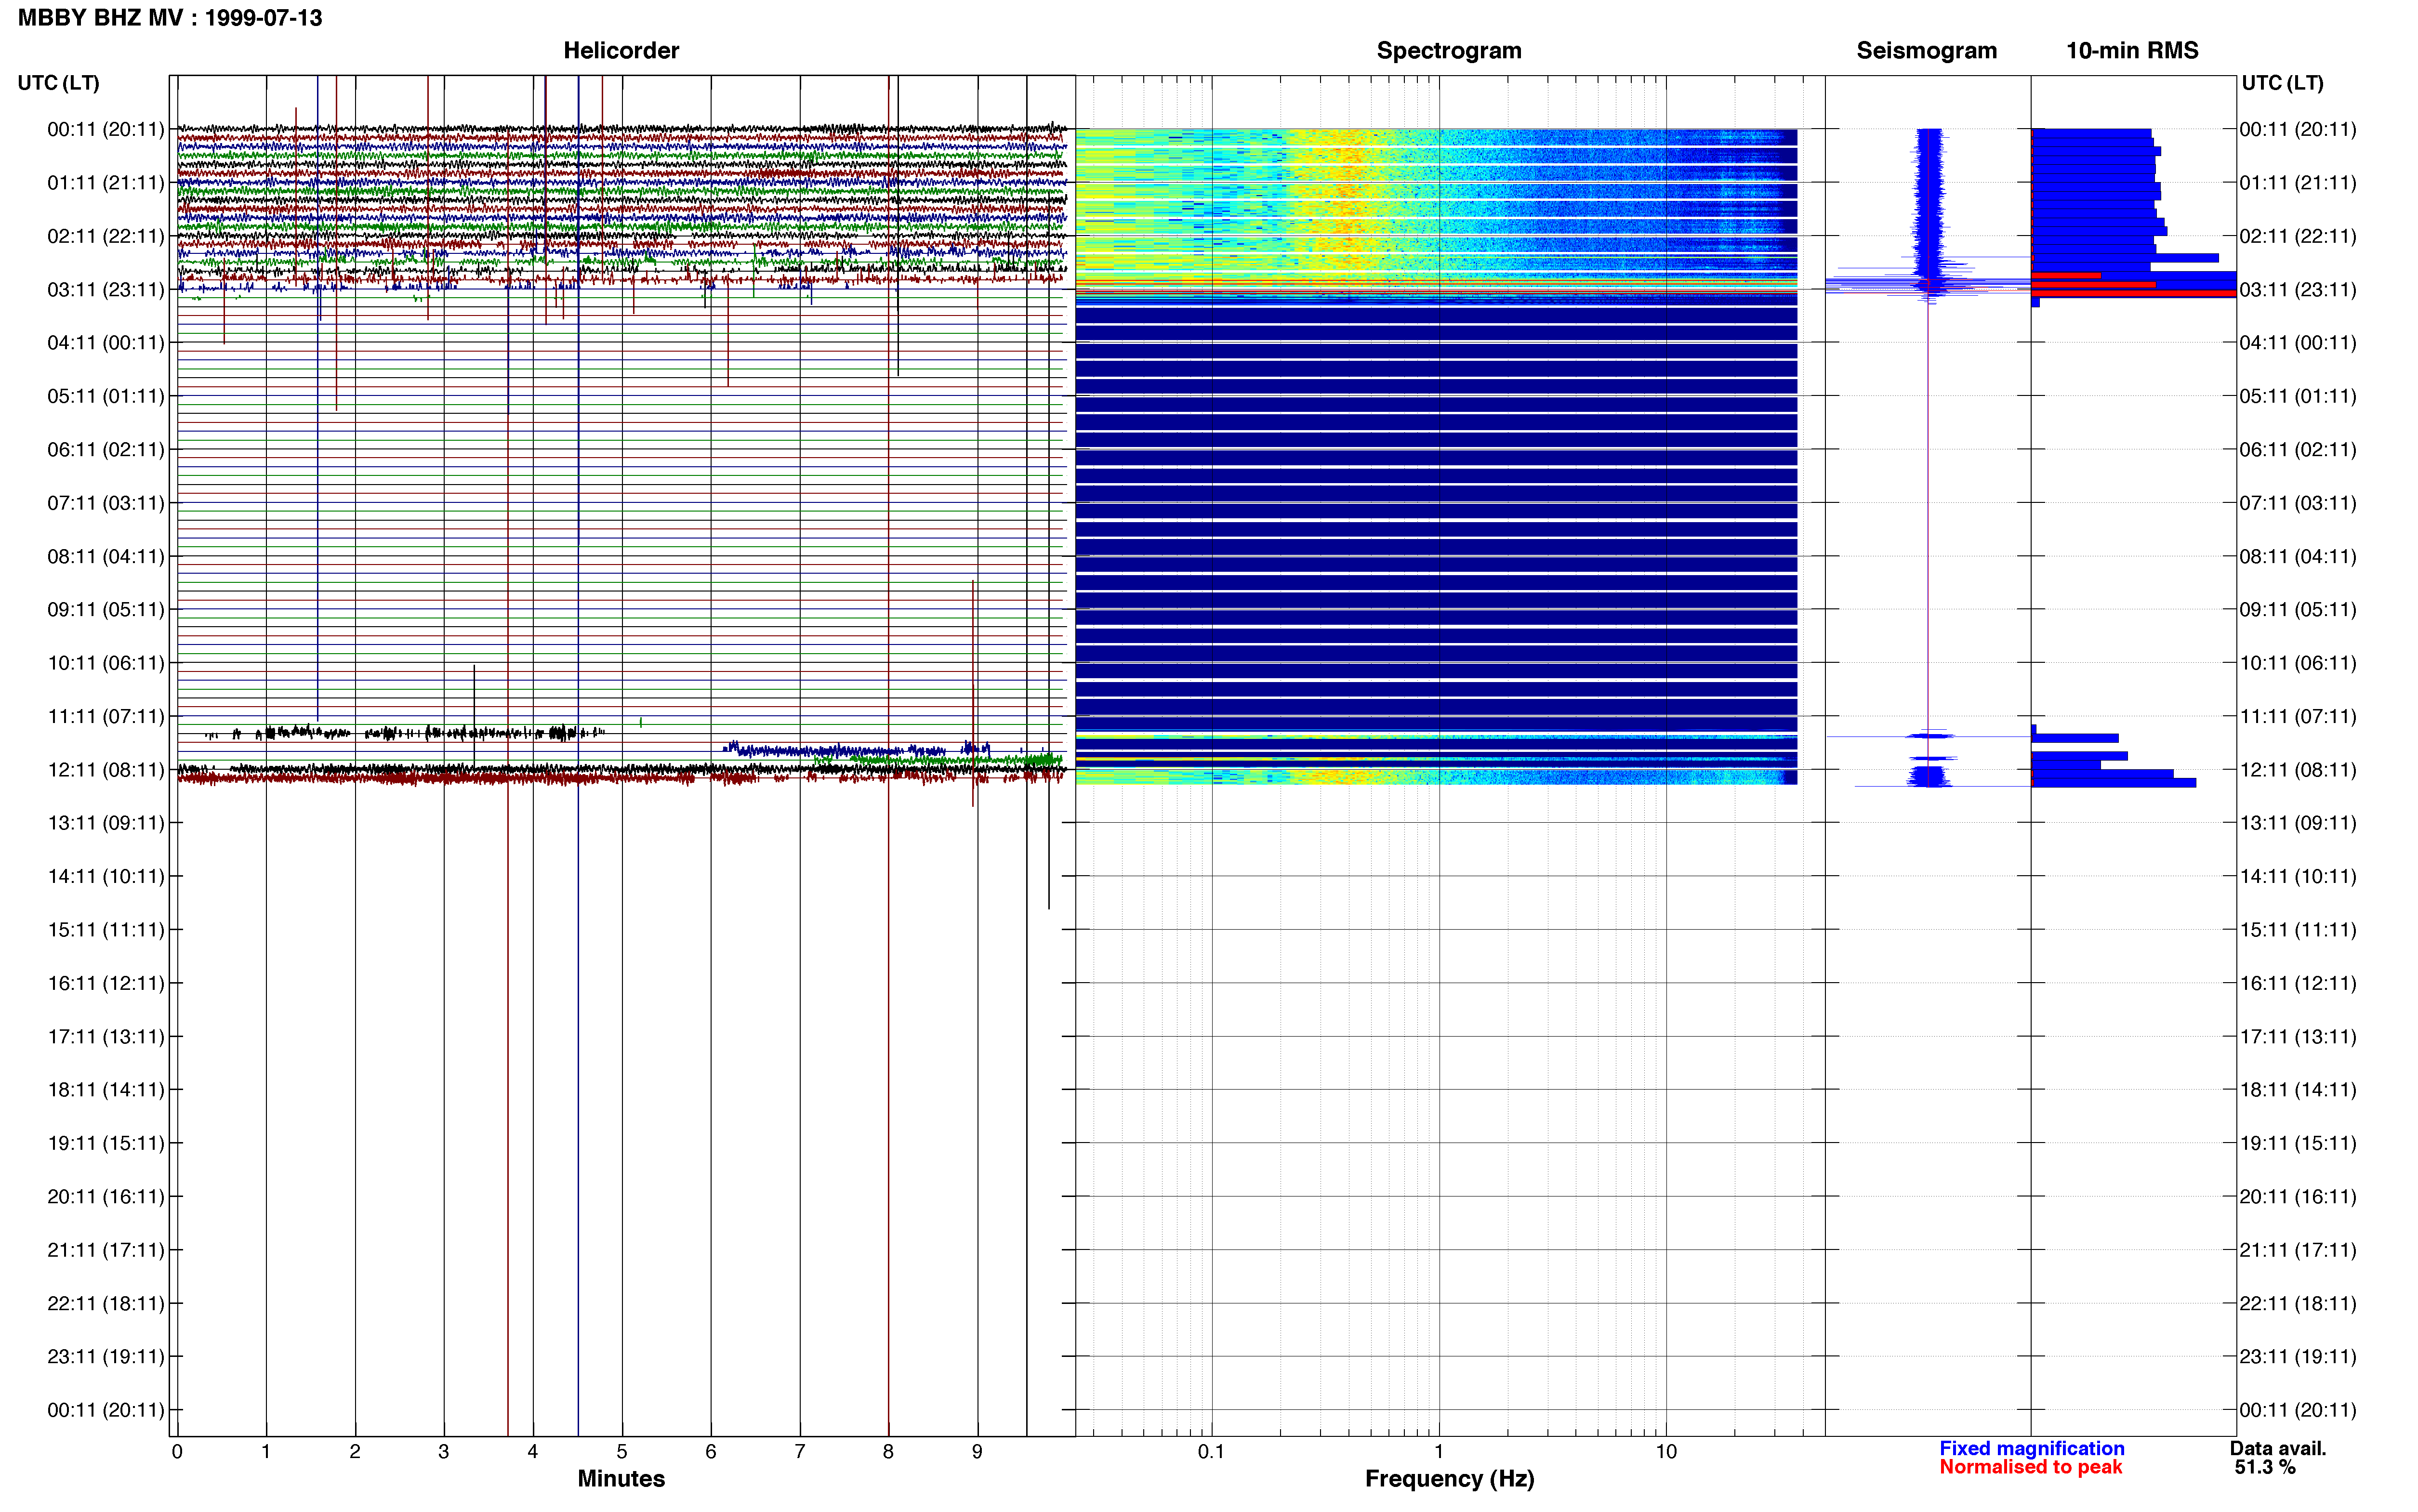
Task: Click the left '22:11 (18:11)' time label
Action: click(x=106, y=1304)
